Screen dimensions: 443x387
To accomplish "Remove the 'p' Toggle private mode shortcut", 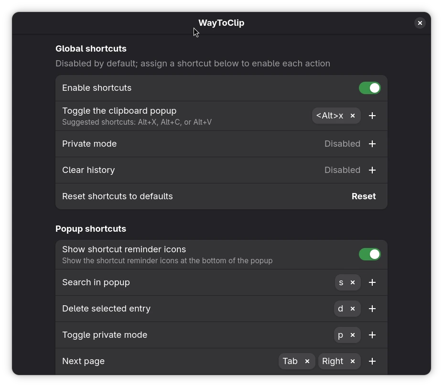I will point(353,335).
